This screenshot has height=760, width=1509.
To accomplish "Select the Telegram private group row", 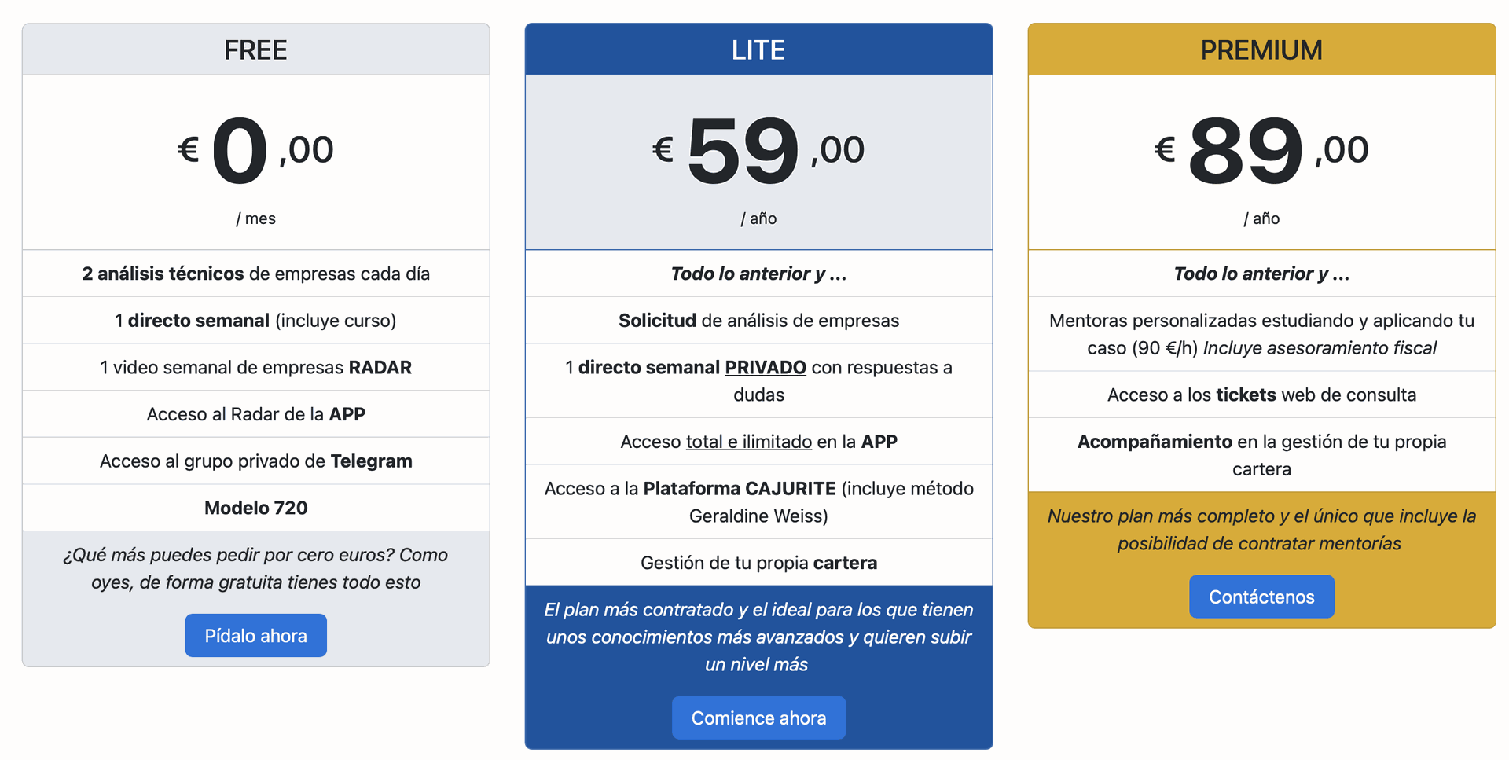I will (255, 461).
